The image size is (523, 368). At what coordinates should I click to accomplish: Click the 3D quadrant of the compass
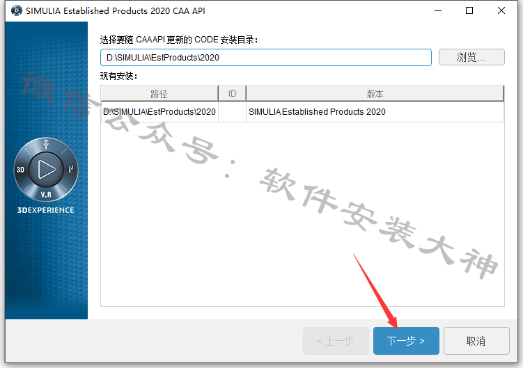pos(20,170)
